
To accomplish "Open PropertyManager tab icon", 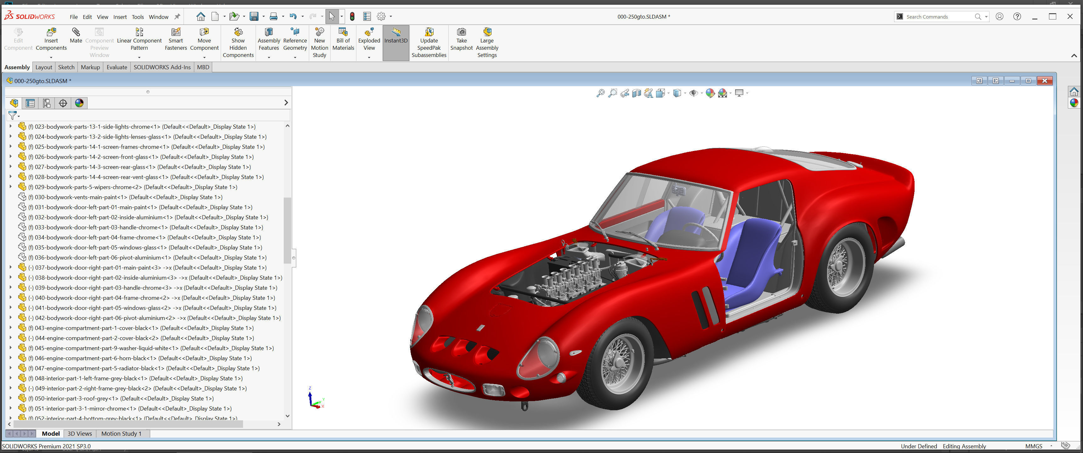I will (30, 103).
